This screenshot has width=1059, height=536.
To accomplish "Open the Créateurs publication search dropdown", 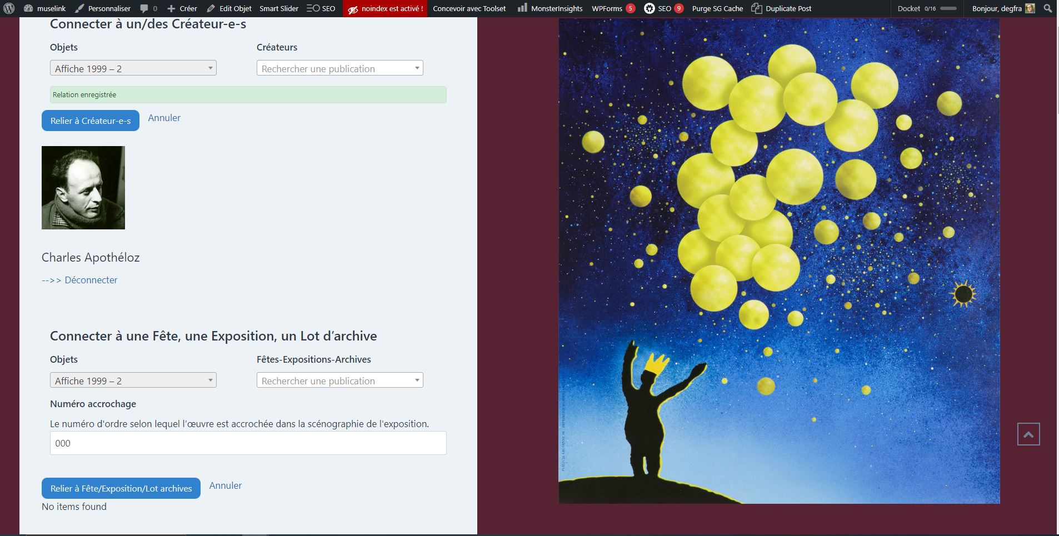I will (340, 68).
